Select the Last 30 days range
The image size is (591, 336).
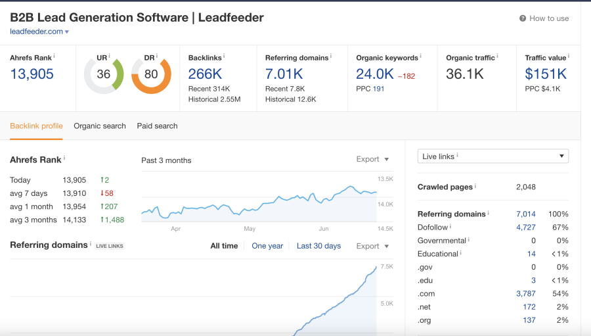318,246
